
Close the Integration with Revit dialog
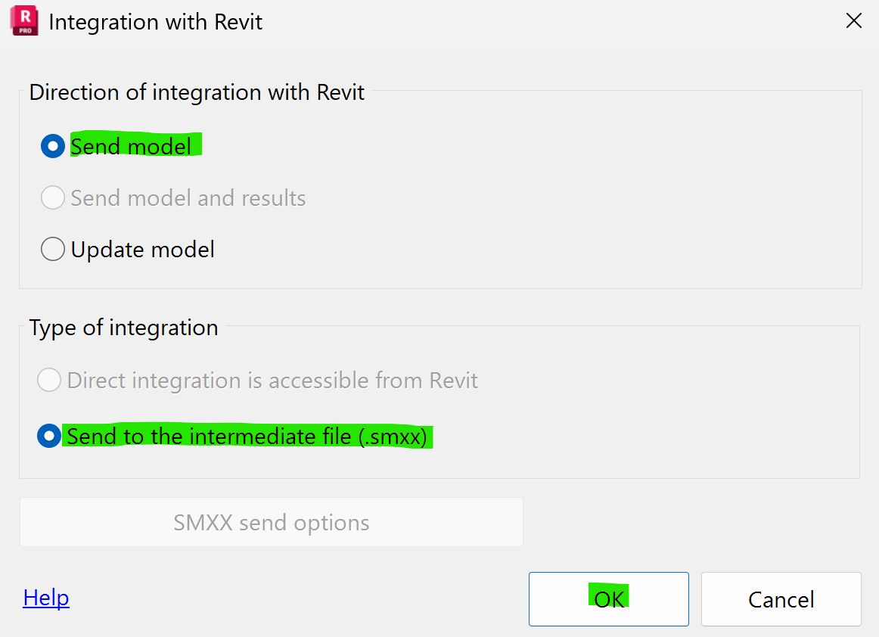click(853, 20)
